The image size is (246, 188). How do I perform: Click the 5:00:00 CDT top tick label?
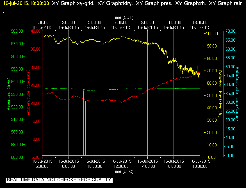pos(95,22)
